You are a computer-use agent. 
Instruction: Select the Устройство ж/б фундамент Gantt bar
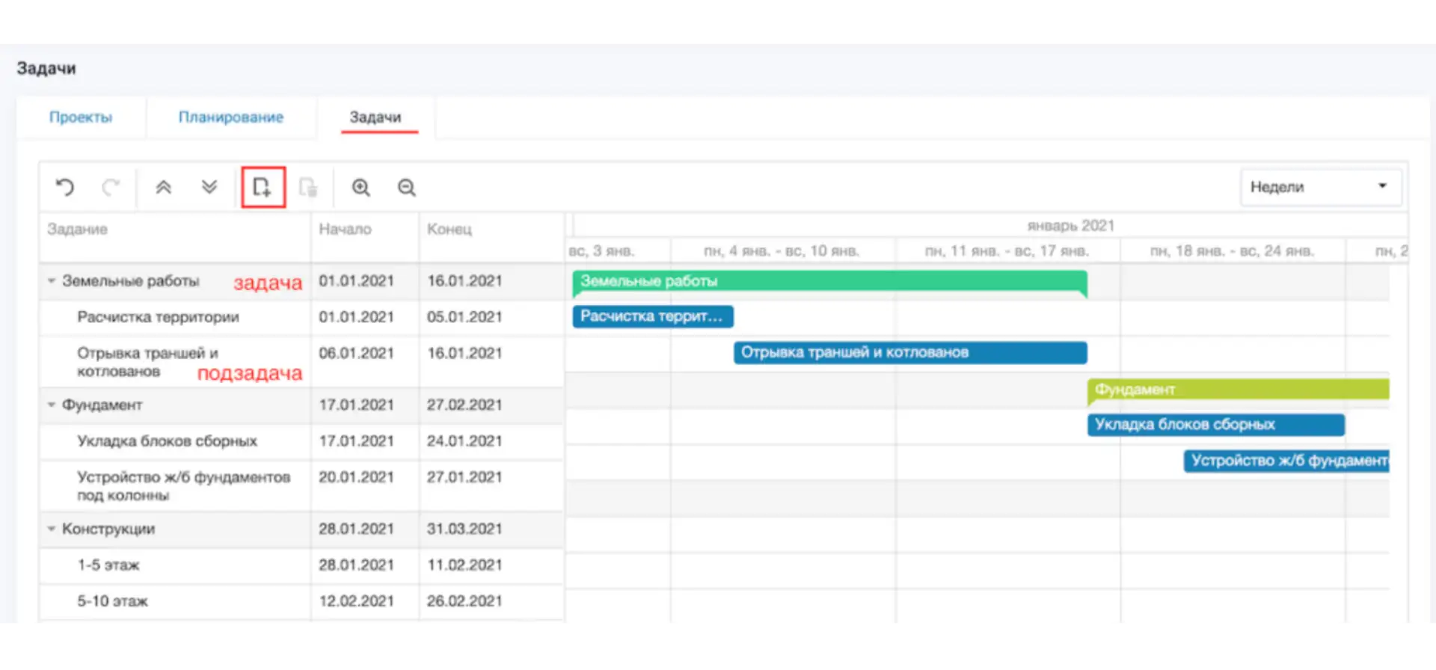point(1286,461)
